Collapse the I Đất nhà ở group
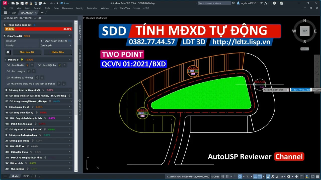 [69, 60]
